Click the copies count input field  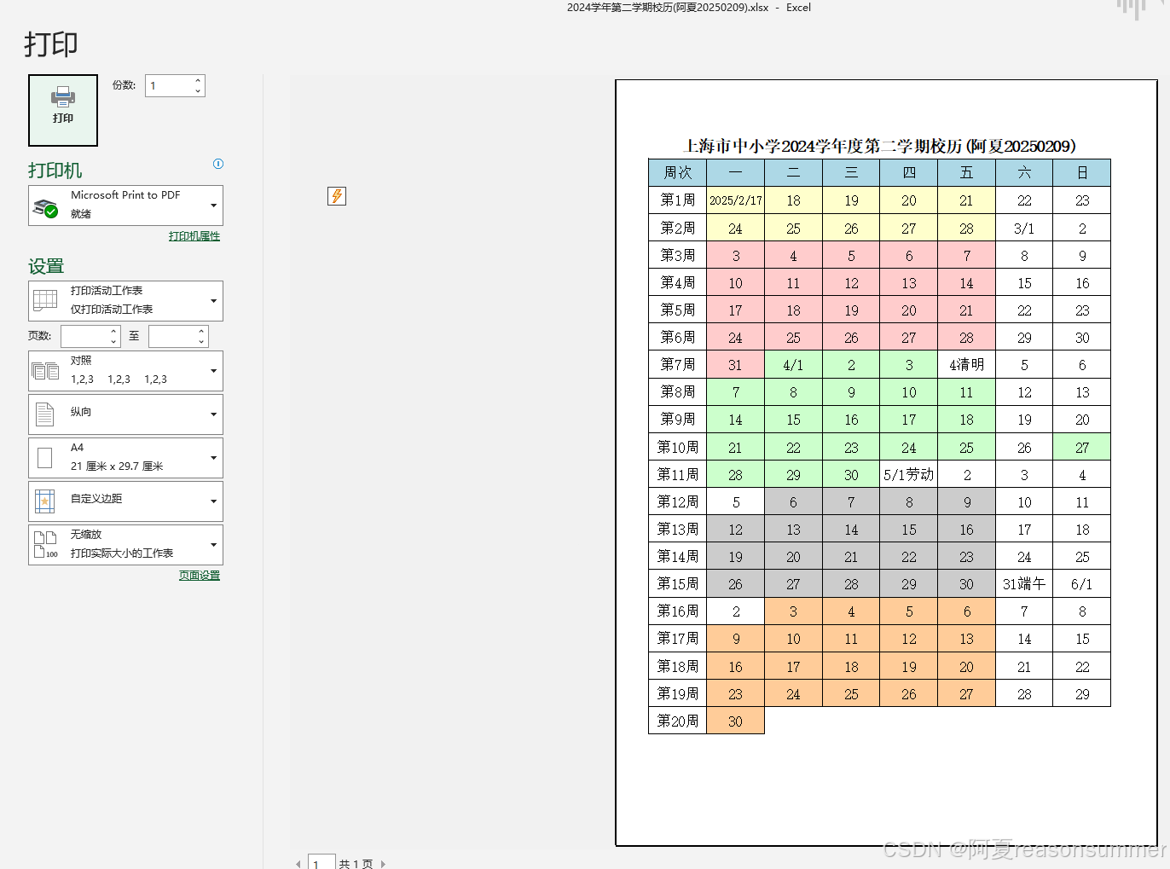(x=169, y=85)
